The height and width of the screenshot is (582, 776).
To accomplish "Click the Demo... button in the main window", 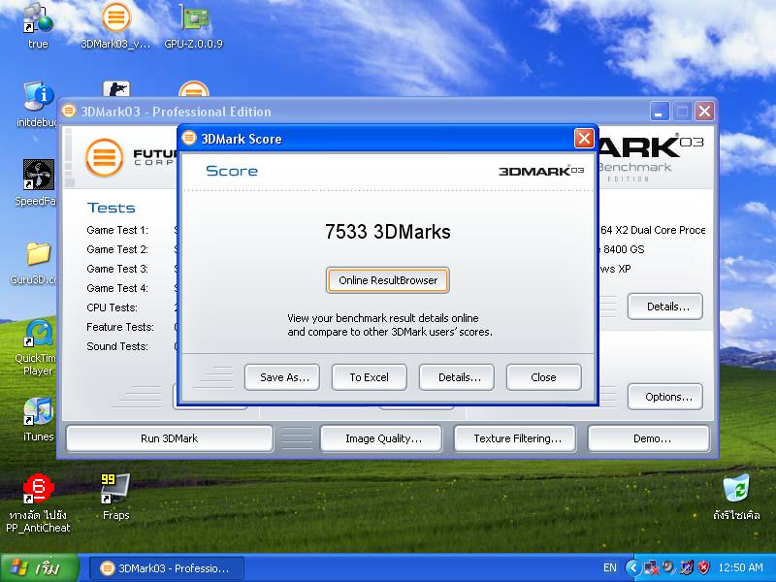I will click(x=648, y=438).
